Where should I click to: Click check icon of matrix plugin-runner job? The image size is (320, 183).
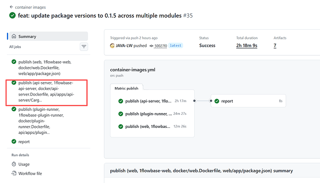(121, 114)
